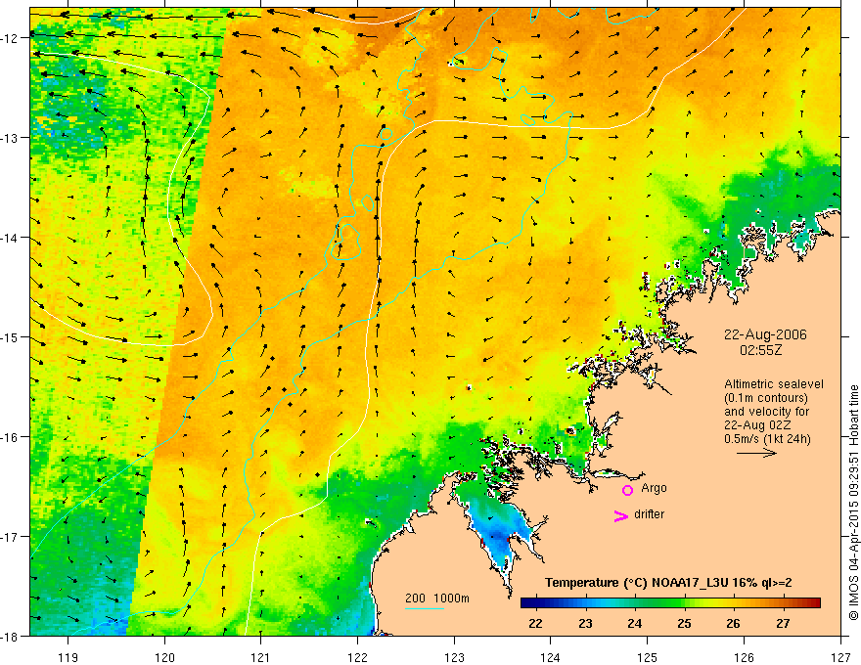The image size is (861, 665).
Task: Click the latitude label '-12'
Action: coord(10,38)
